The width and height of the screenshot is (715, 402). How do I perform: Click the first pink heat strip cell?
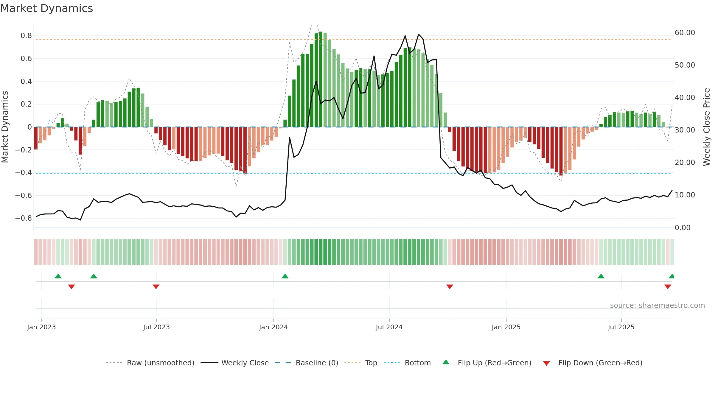pos(36,252)
